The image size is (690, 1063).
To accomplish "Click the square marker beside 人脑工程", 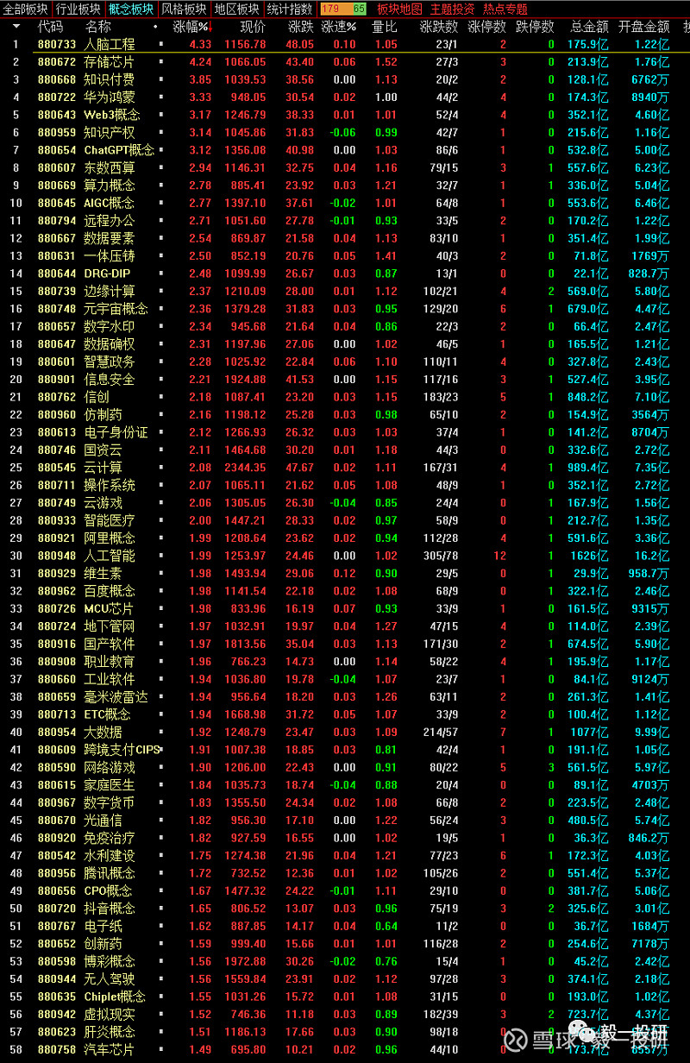I will [160, 44].
